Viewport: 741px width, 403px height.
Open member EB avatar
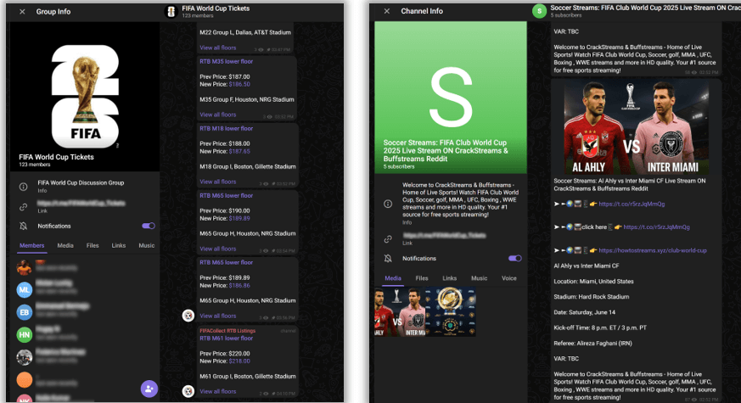click(x=25, y=312)
